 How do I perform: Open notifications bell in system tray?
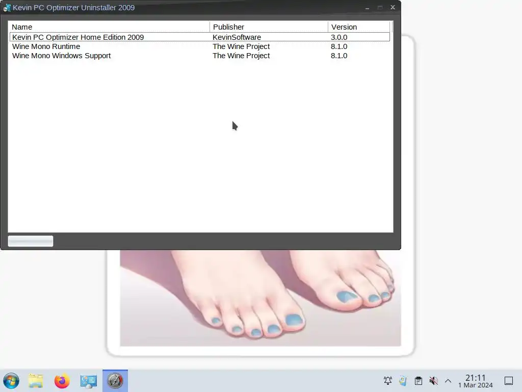pos(388,381)
